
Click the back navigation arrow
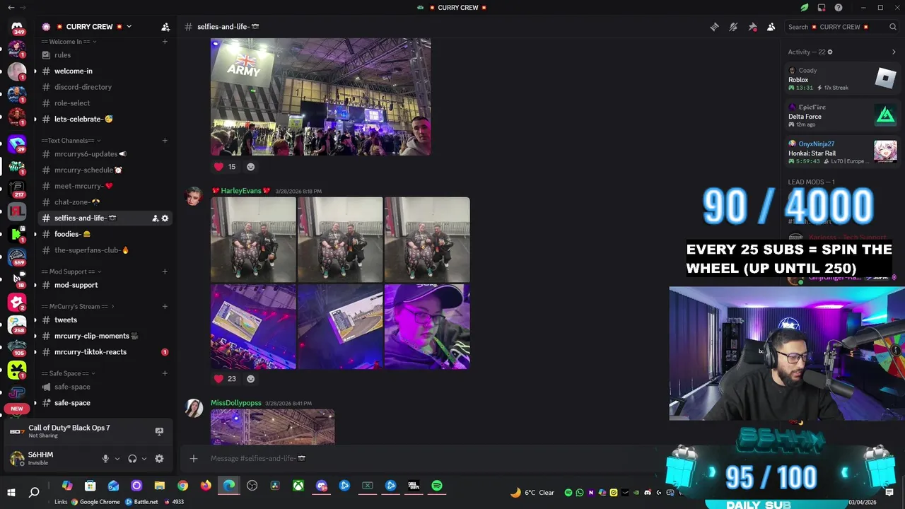tap(11, 8)
